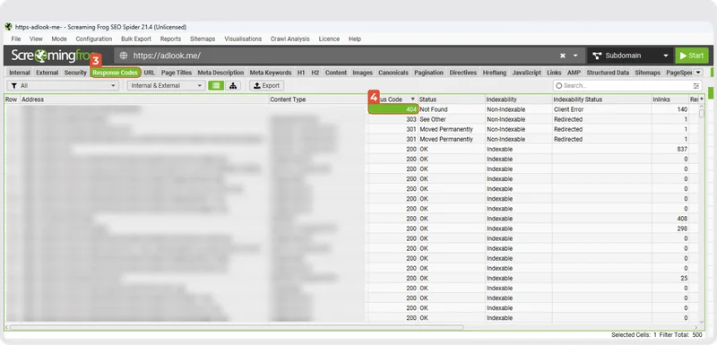Open the Visualisations menu
This screenshot has width=717, height=345.
[243, 39]
